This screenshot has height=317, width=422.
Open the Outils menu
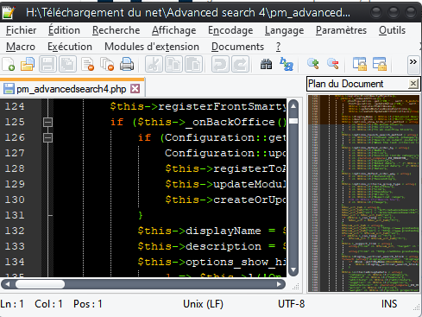click(x=392, y=30)
